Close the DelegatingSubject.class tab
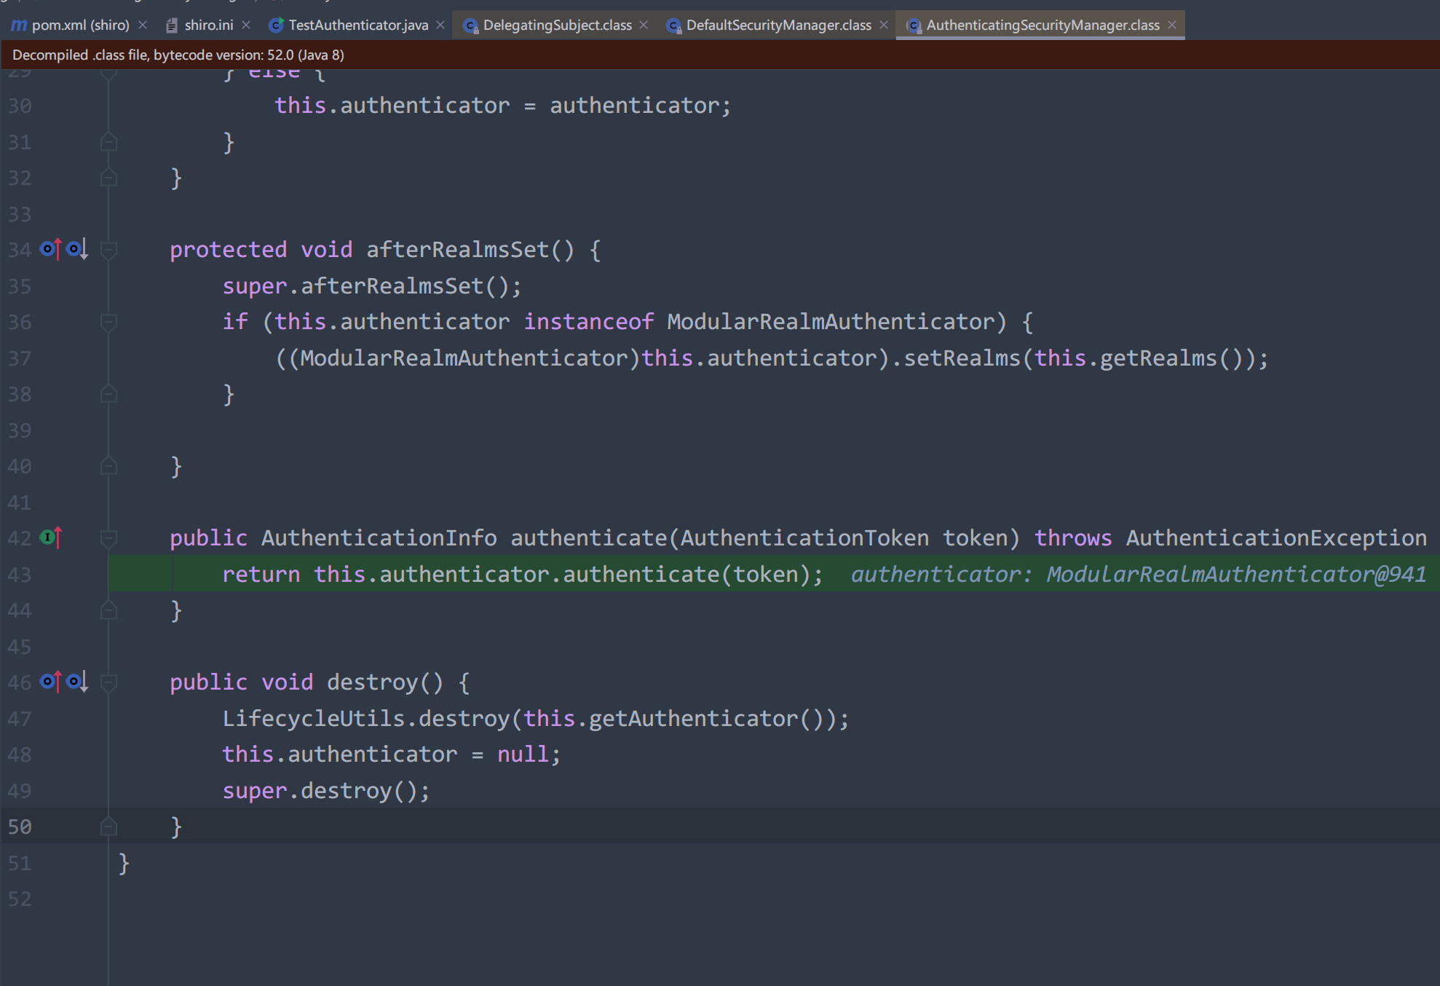 click(x=644, y=25)
